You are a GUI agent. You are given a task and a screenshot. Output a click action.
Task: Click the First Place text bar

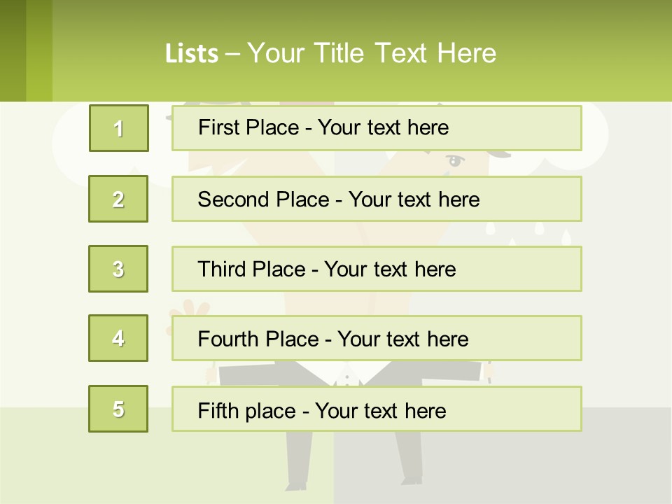click(377, 128)
